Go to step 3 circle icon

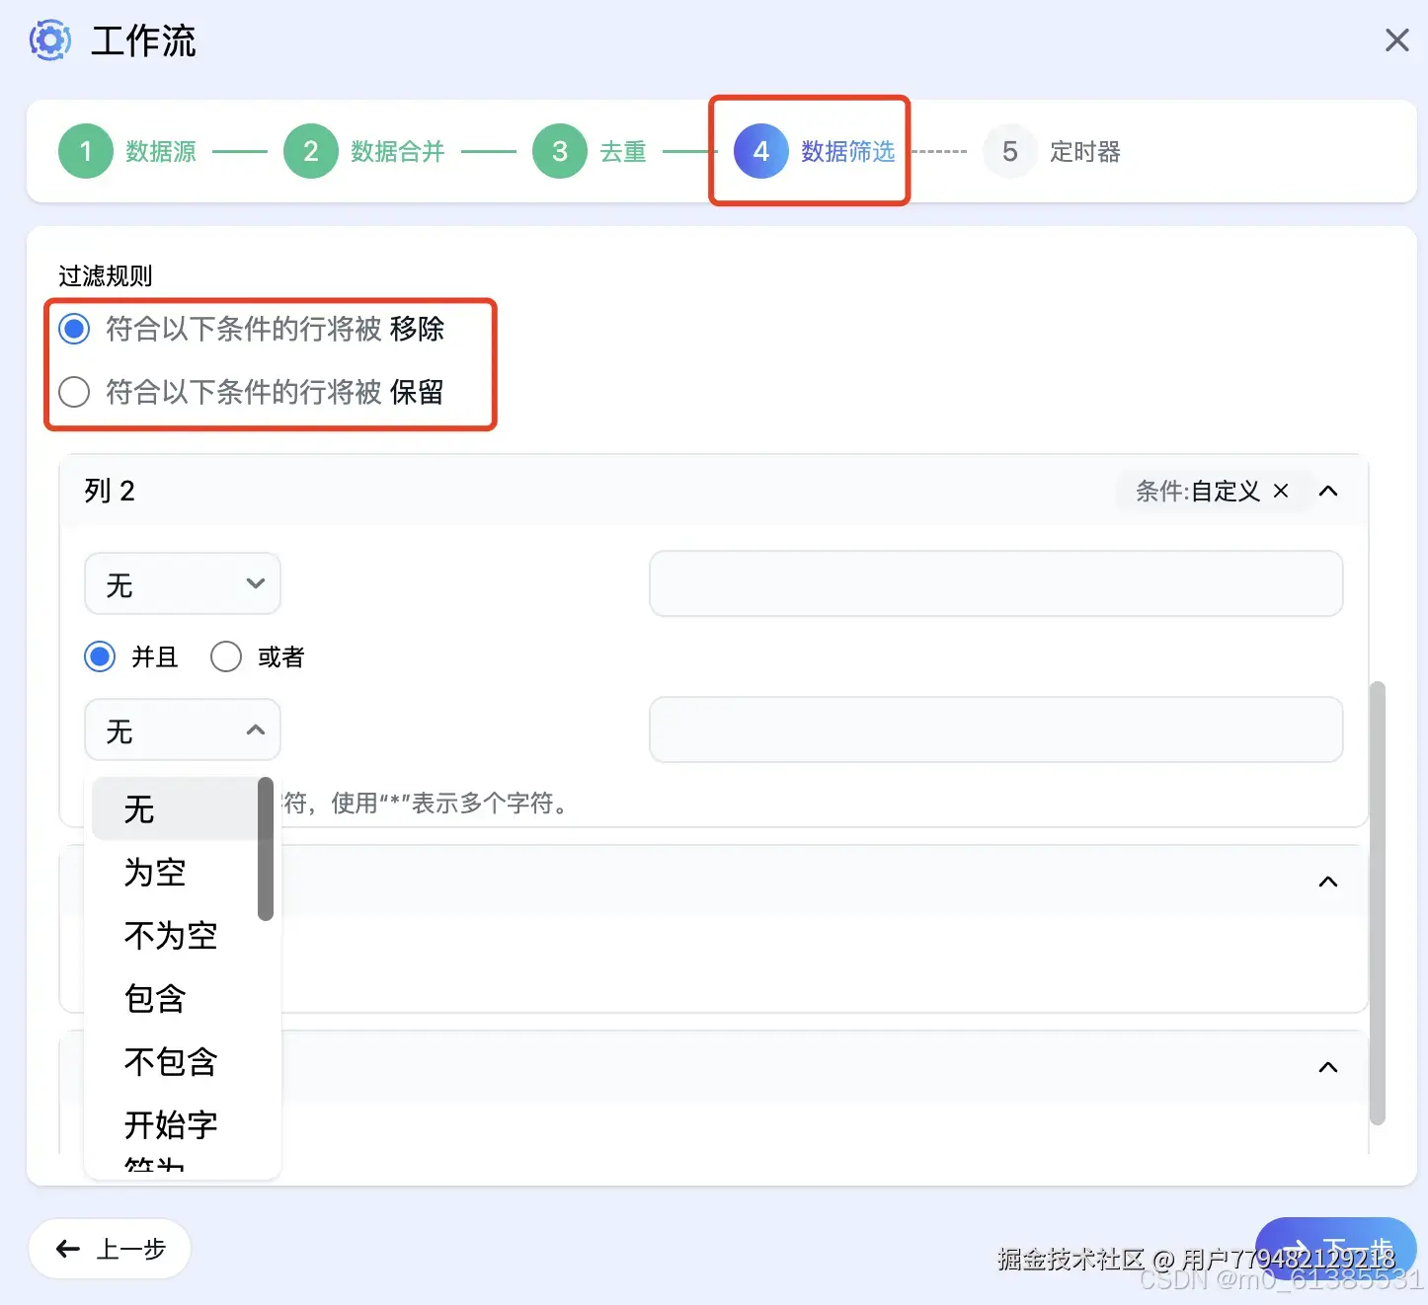[560, 151]
